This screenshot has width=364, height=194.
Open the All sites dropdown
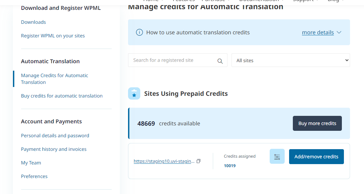290,60
